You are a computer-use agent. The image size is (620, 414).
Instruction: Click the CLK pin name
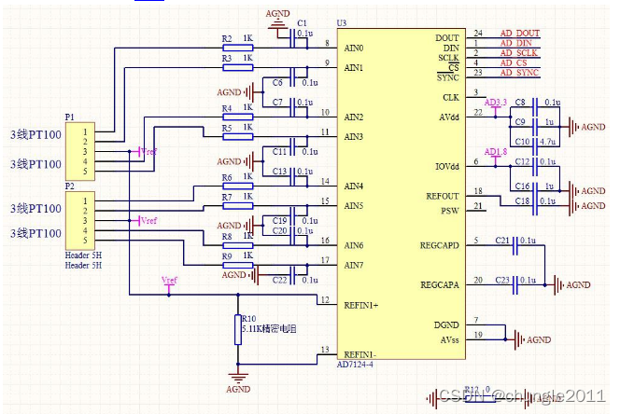(x=451, y=98)
